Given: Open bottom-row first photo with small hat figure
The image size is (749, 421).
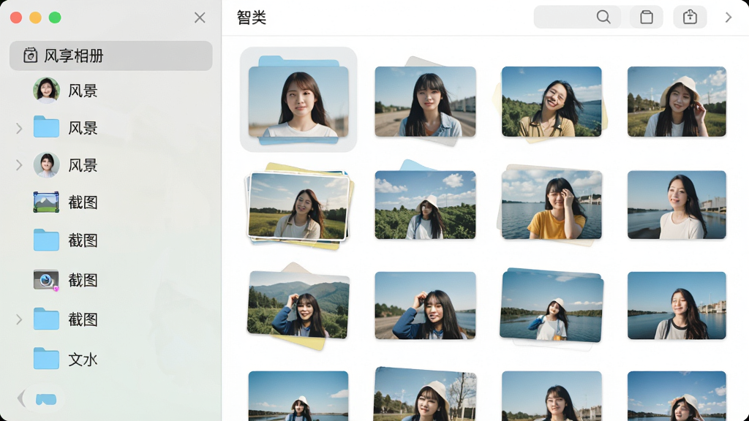Looking at the screenshot, I should pos(298,395).
